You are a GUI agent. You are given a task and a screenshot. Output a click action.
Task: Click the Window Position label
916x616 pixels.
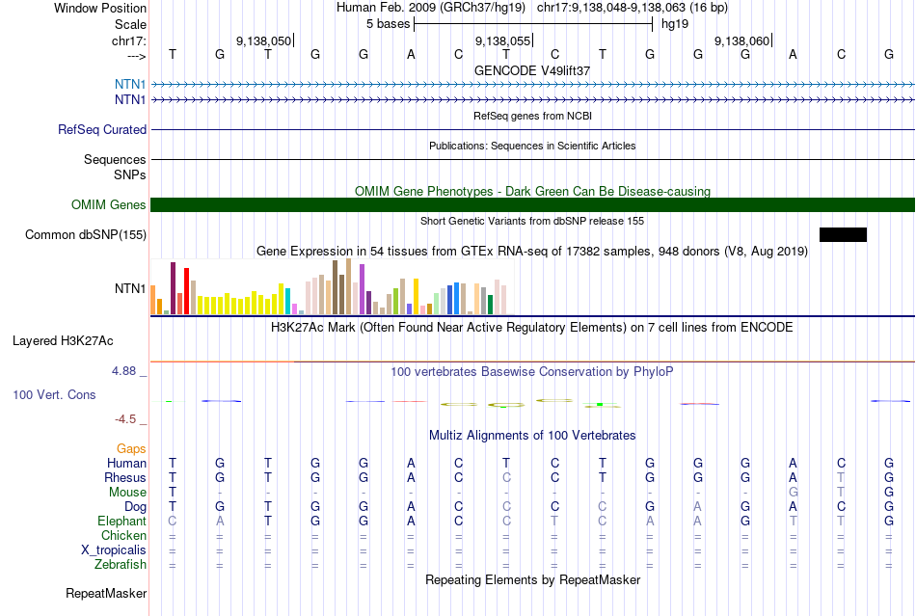pos(100,8)
